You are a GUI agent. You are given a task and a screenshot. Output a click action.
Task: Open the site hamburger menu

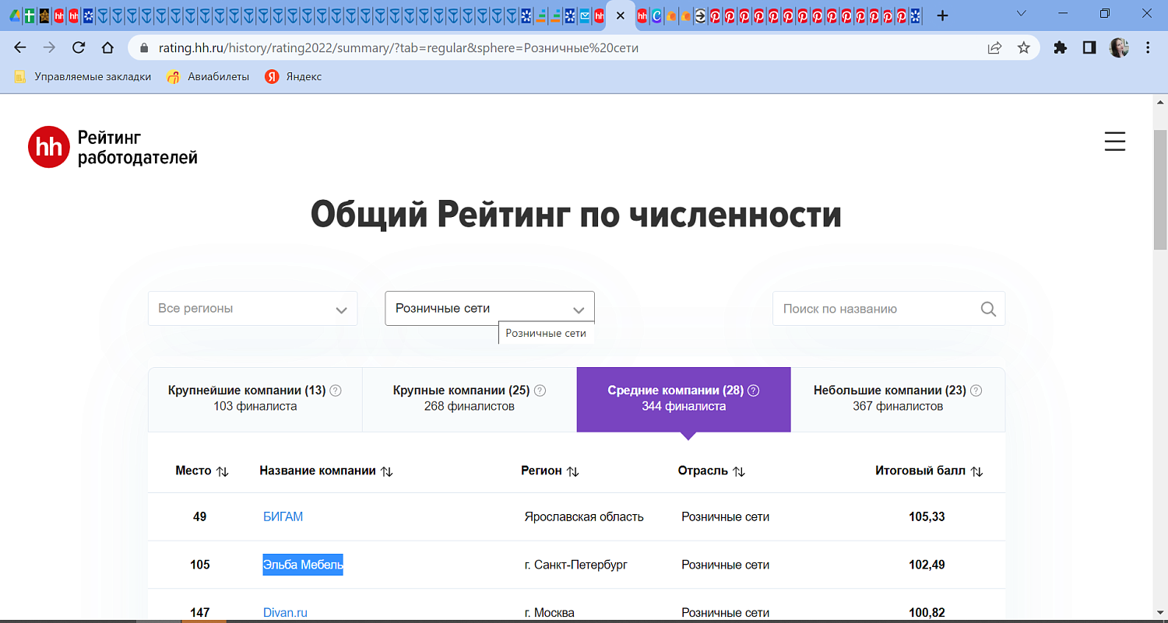[x=1115, y=142]
